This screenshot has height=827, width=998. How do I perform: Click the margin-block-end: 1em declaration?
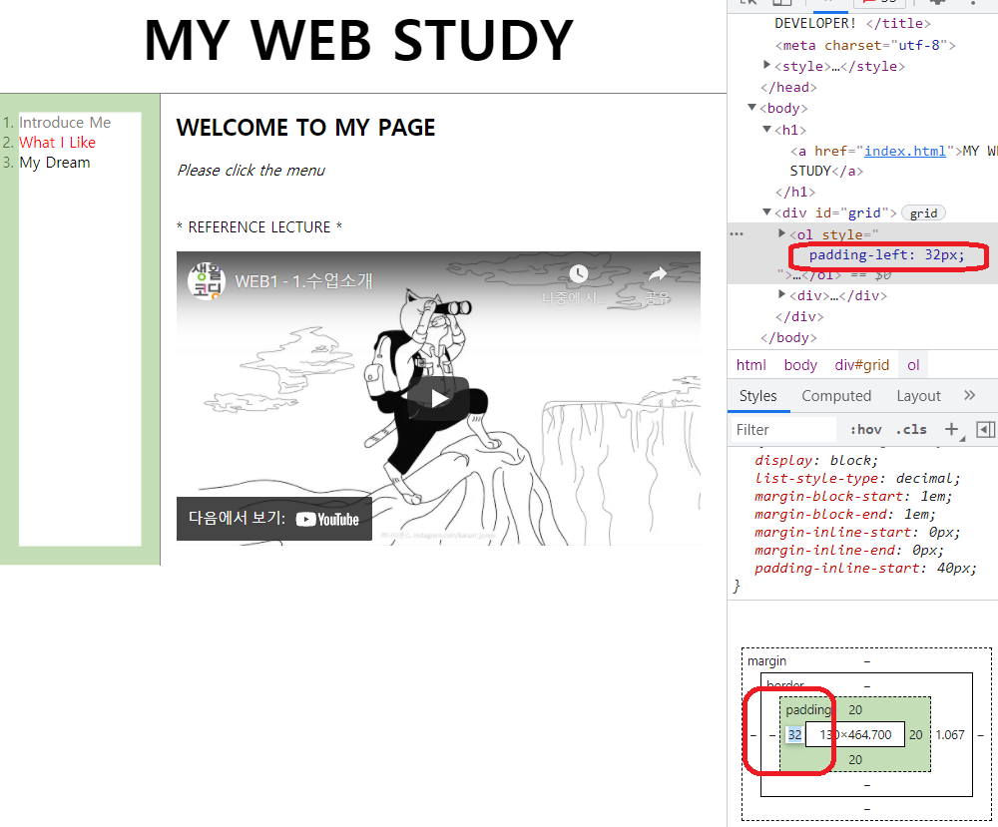844,514
